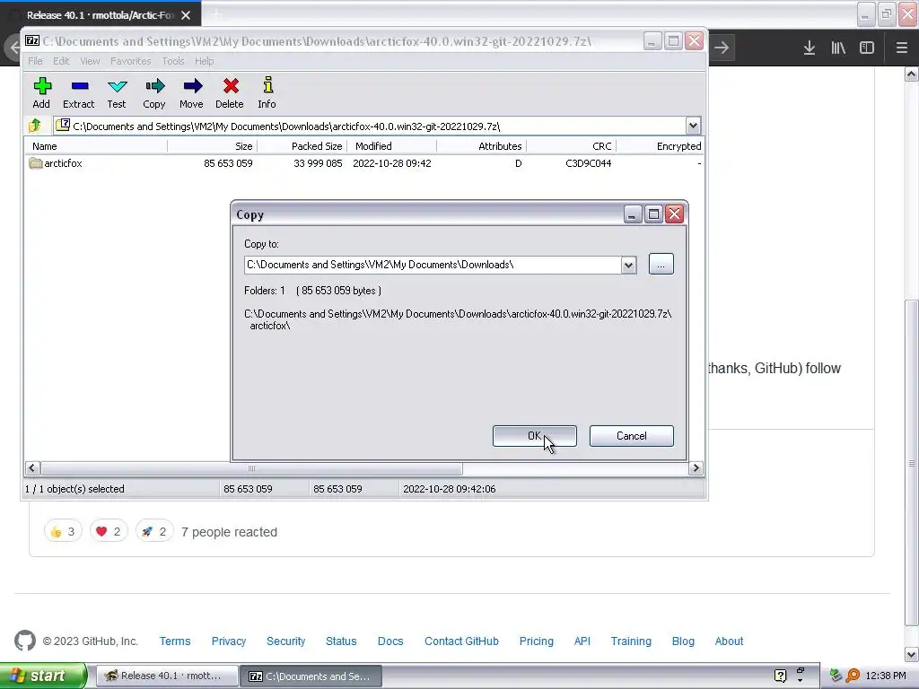Click browser page scroll up arrow

click(911, 74)
